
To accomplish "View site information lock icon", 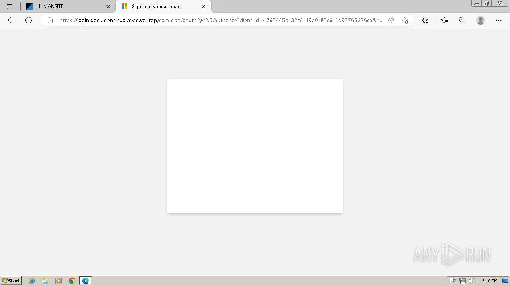I will pos(50,20).
